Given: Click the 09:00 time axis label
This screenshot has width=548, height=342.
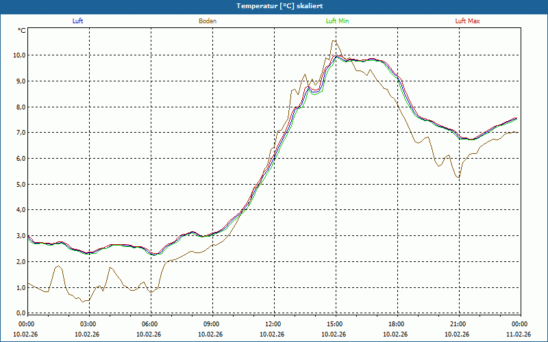Looking at the screenshot, I should pos(212,324).
